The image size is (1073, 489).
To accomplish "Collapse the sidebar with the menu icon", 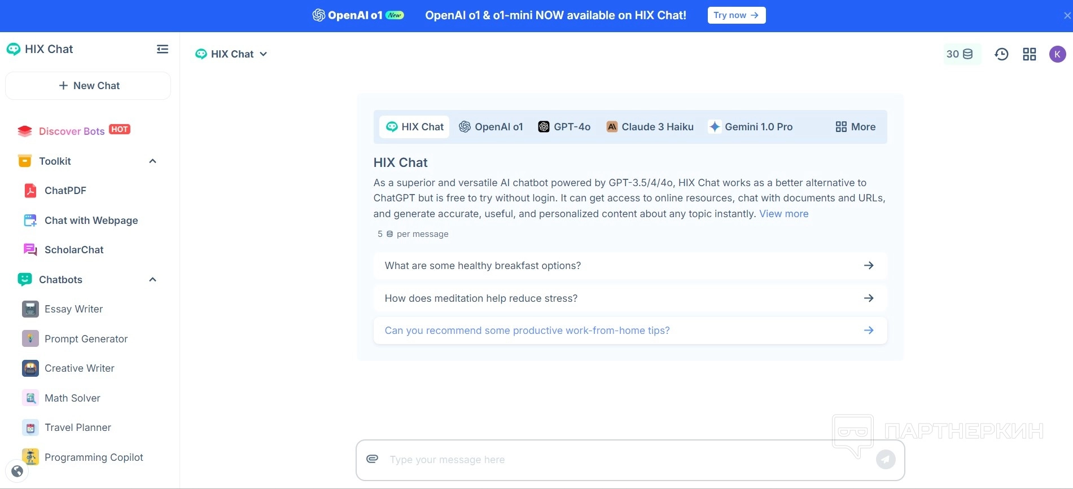I will point(163,49).
